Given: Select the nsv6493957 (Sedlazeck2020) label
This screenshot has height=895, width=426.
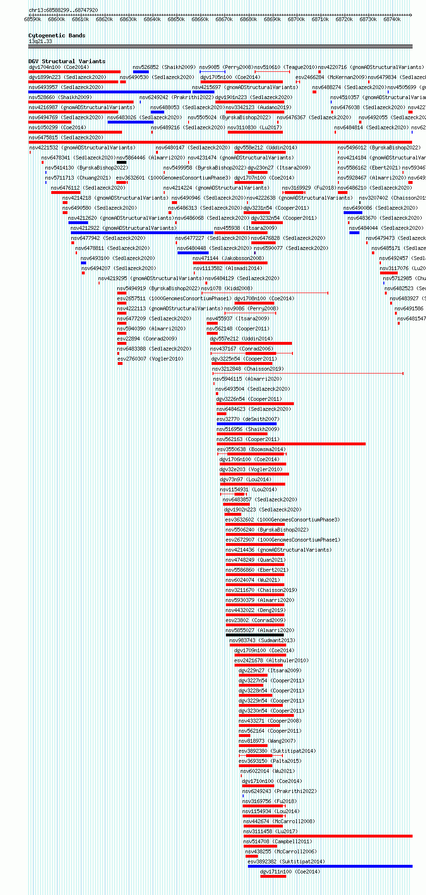Looking at the screenshot, I should [x=66, y=87].
